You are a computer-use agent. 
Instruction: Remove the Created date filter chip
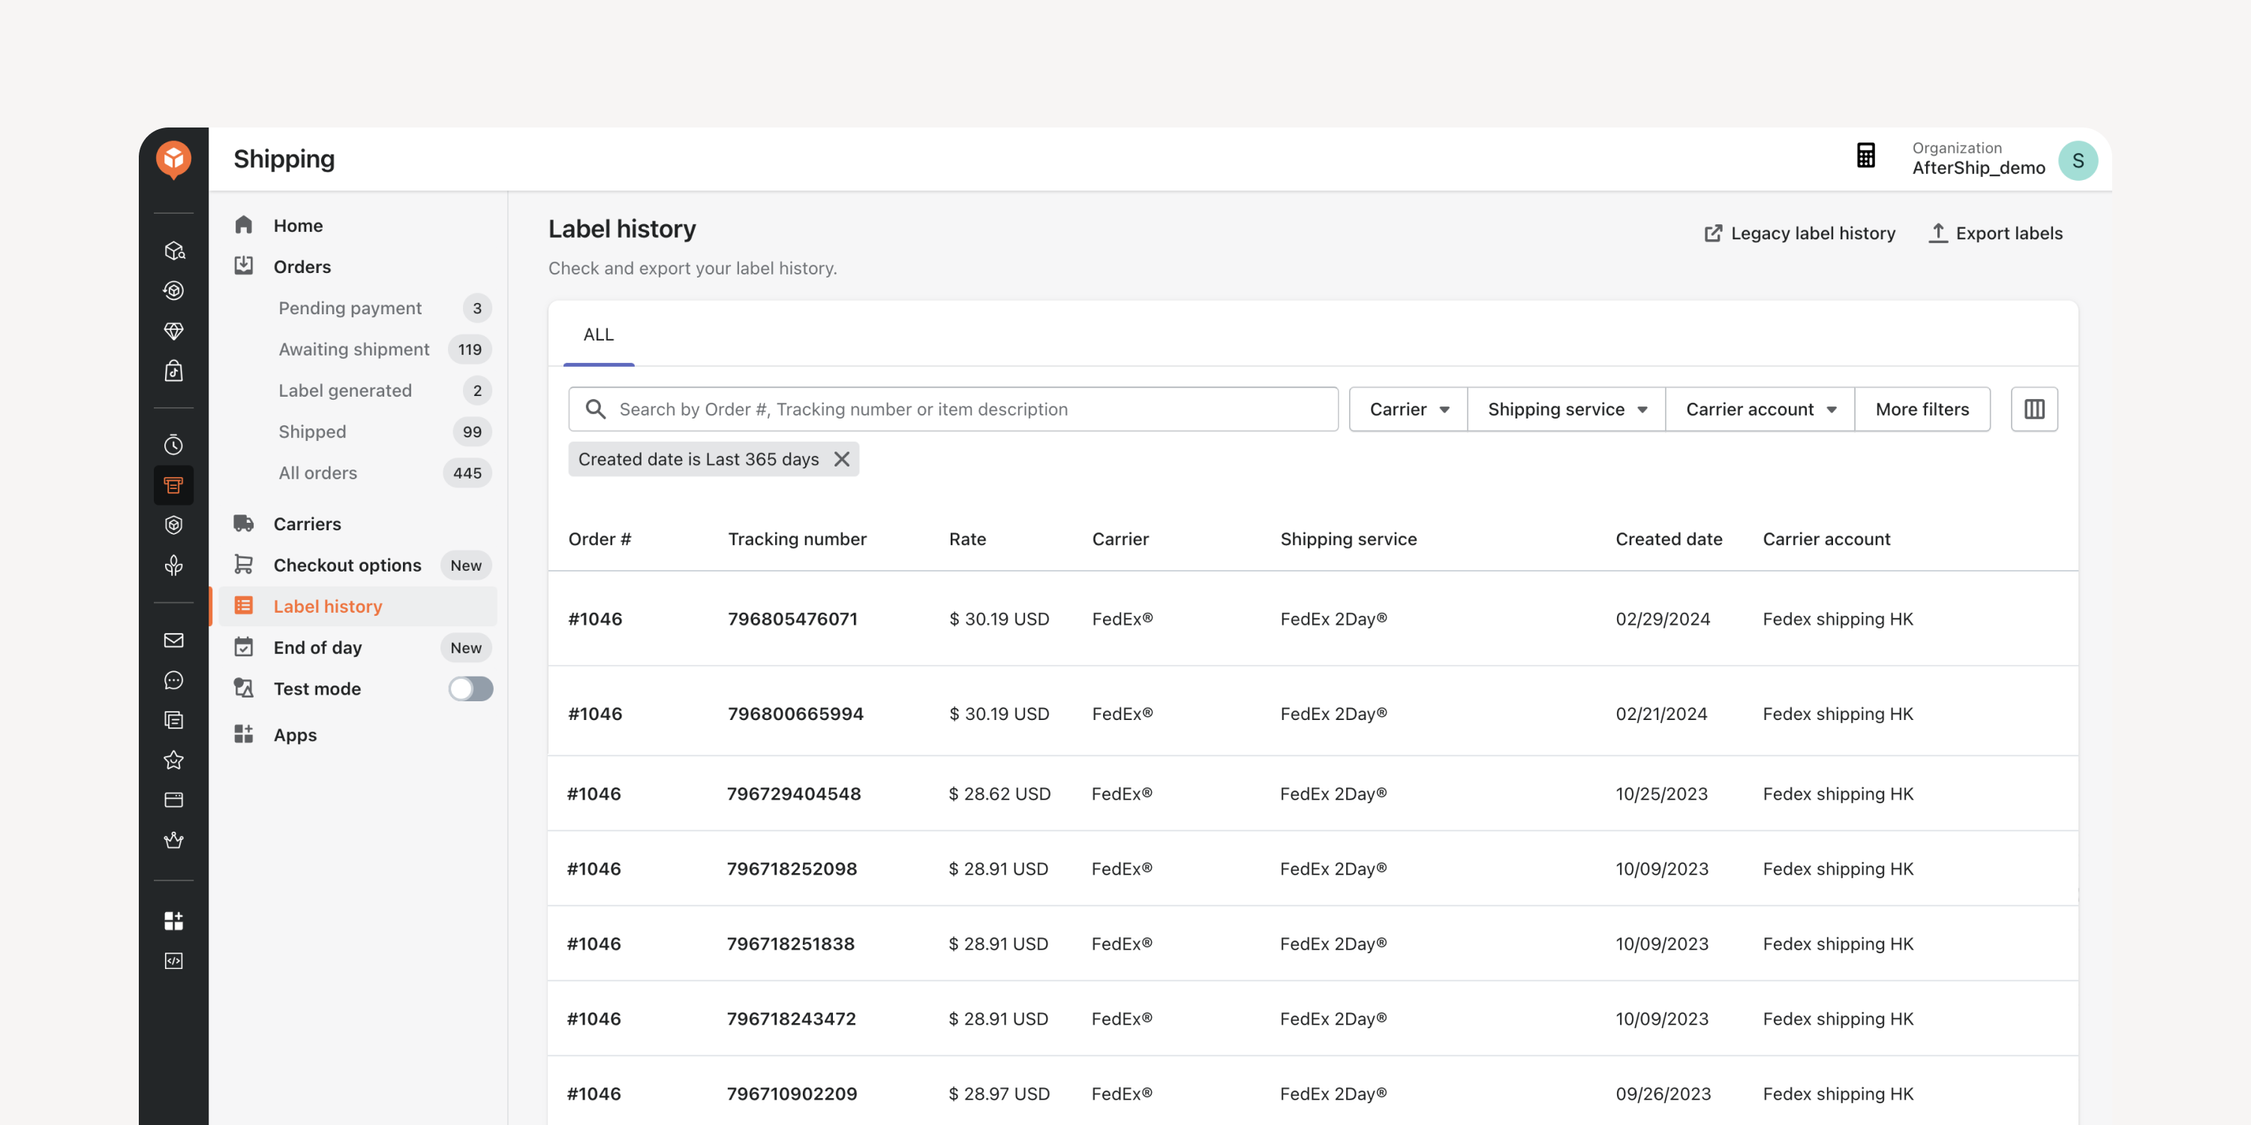[842, 460]
